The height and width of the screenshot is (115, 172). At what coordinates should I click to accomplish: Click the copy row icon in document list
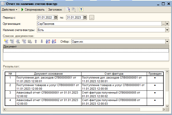pos(12,42)
